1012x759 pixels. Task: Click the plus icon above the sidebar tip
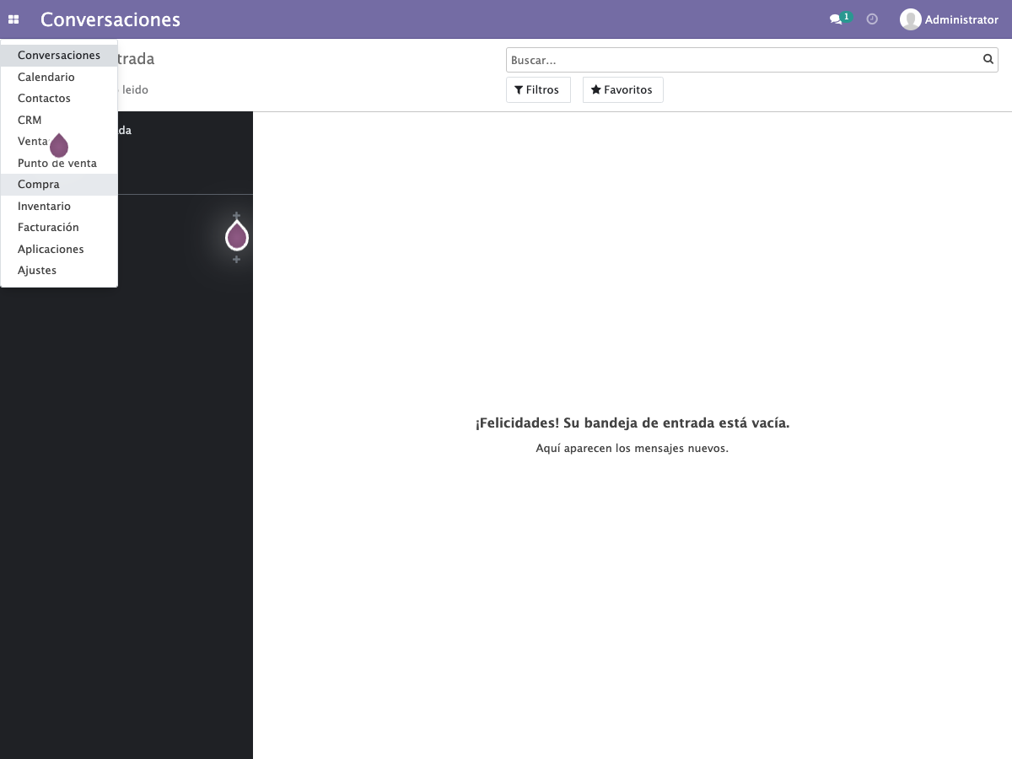tap(237, 216)
